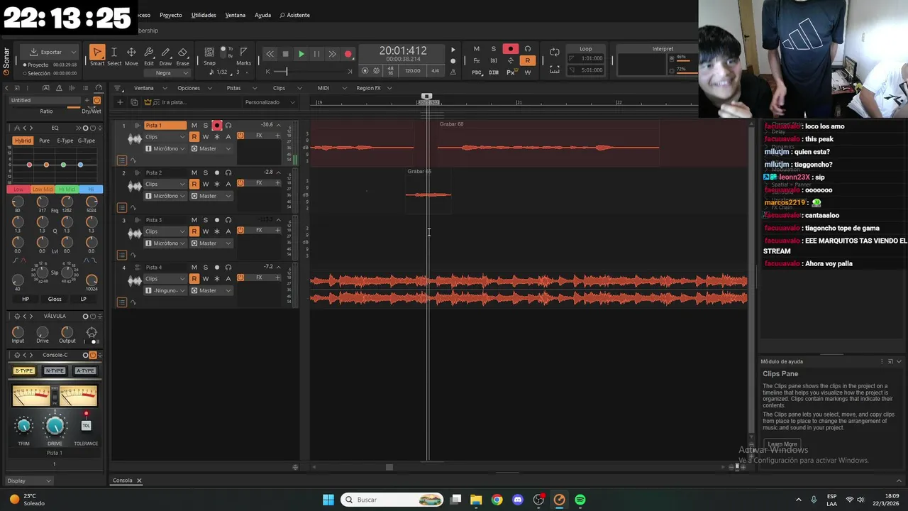Start playback with the green Play button

[301, 54]
